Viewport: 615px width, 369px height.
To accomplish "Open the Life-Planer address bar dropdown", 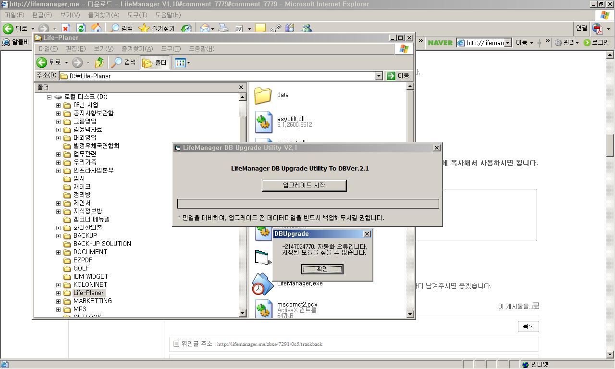I will (x=379, y=76).
